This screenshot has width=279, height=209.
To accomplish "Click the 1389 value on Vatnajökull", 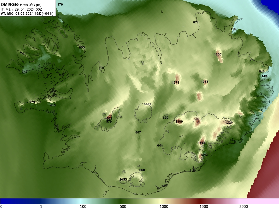I will tap(179, 121).
